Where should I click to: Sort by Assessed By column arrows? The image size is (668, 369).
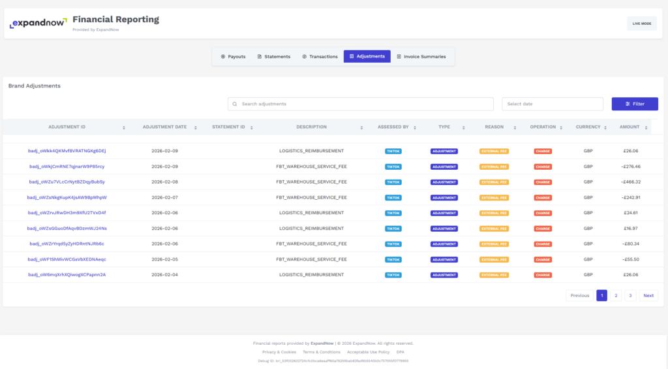(414, 127)
